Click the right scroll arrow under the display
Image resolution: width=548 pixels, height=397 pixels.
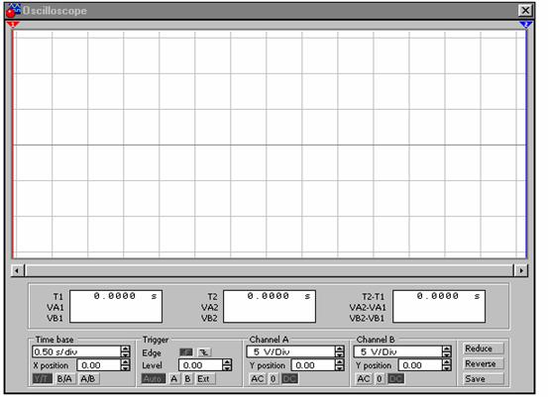pyautogui.click(x=521, y=270)
